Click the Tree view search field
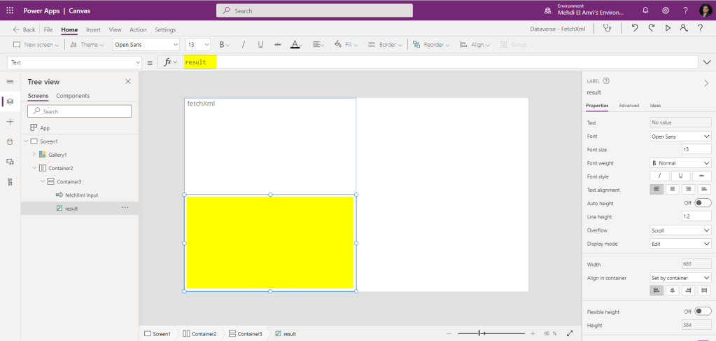716x341 pixels. (x=80, y=111)
